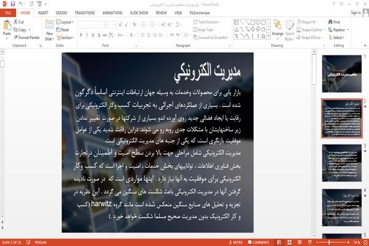Viewport: 369px width, 246px height.
Task: Open the ANIMATIONS tab
Action: pyautogui.click(x=113, y=13)
